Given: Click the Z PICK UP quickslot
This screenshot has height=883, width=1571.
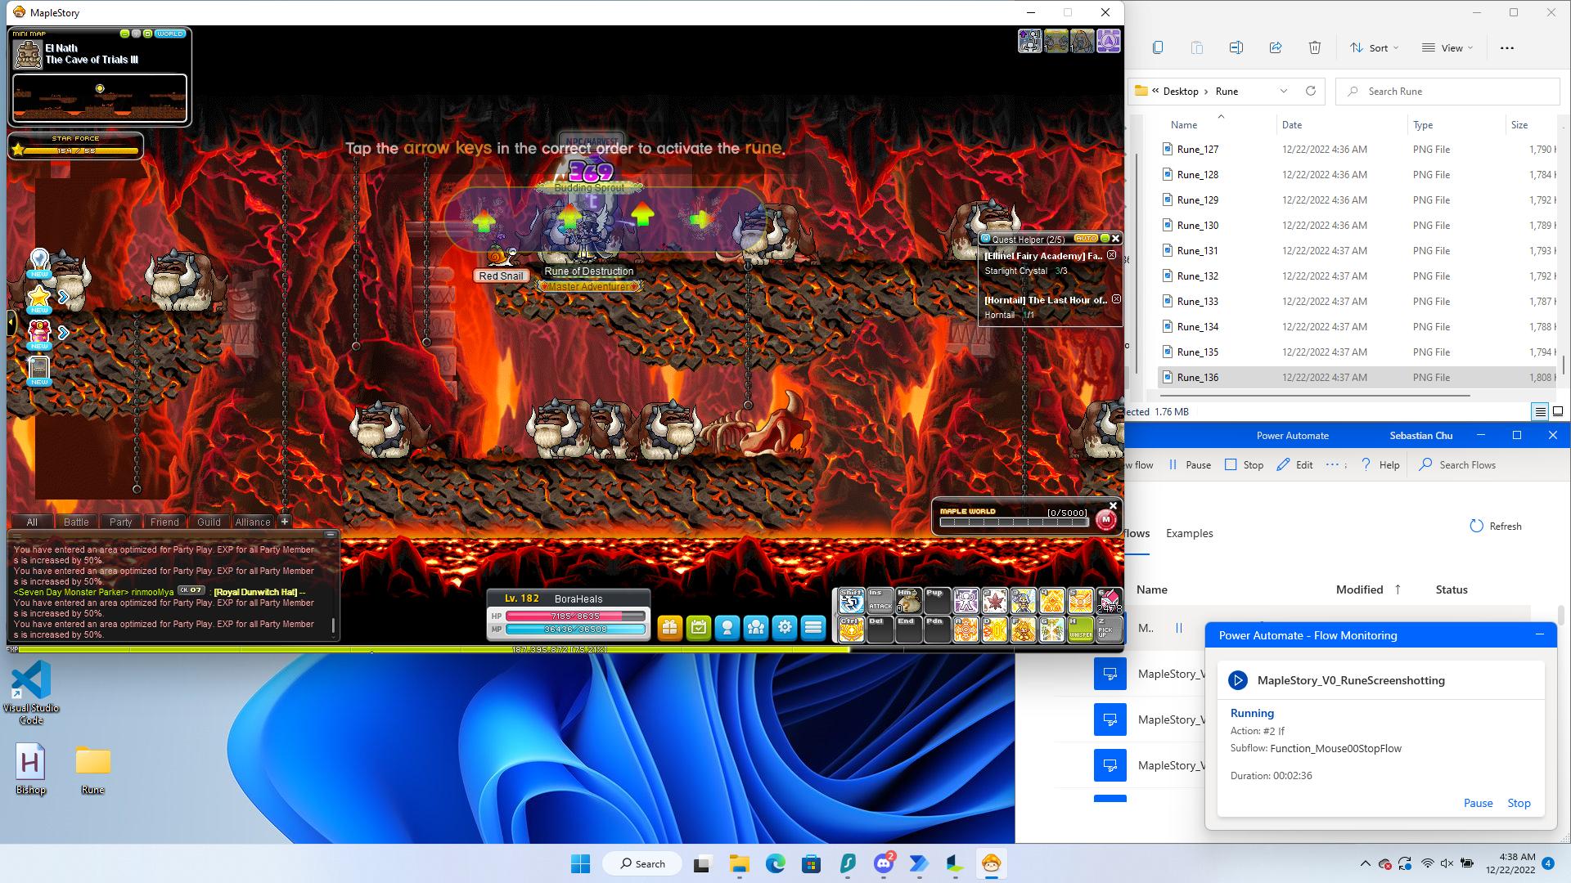Looking at the screenshot, I should [1109, 629].
